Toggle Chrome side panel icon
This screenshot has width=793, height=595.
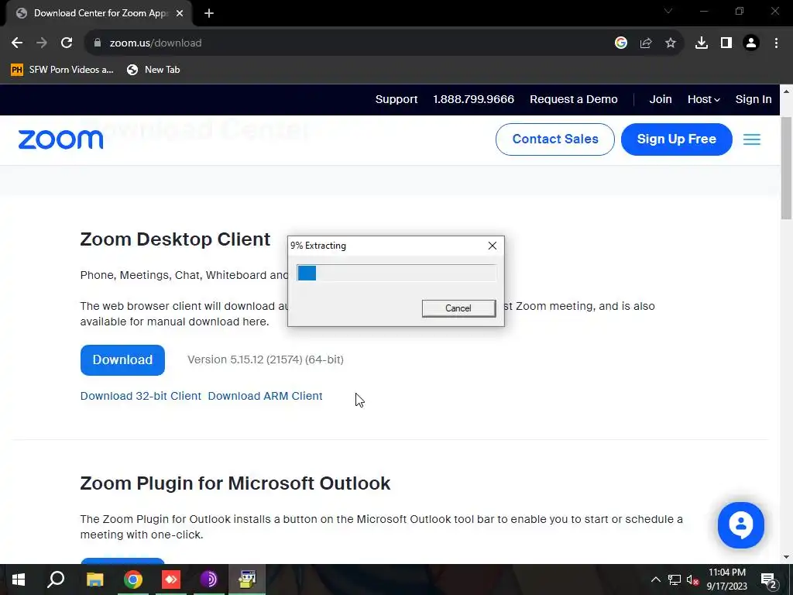(726, 43)
